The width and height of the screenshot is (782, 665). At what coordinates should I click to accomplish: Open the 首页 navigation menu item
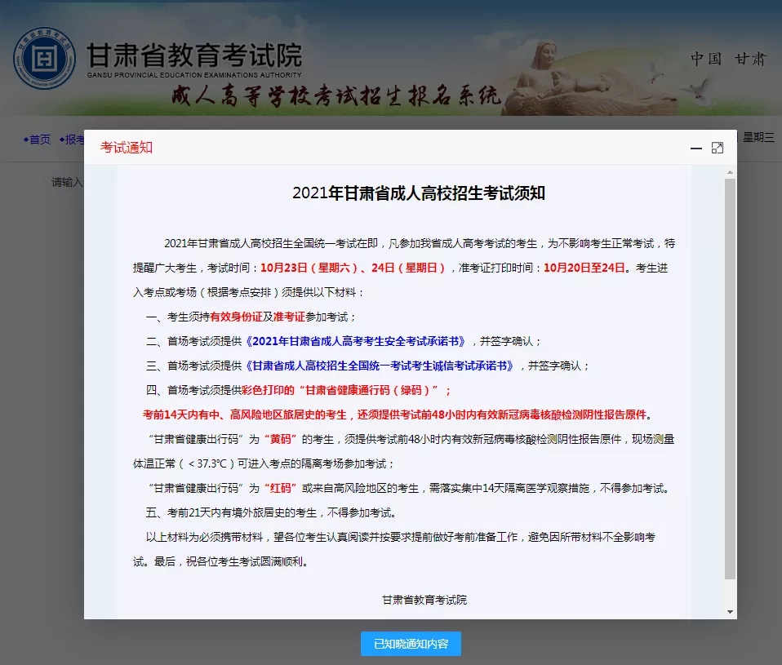pyautogui.click(x=37, y=140)
